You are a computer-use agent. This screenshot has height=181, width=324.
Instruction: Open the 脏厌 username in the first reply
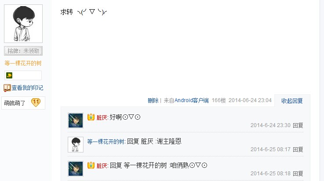[102, 117]
